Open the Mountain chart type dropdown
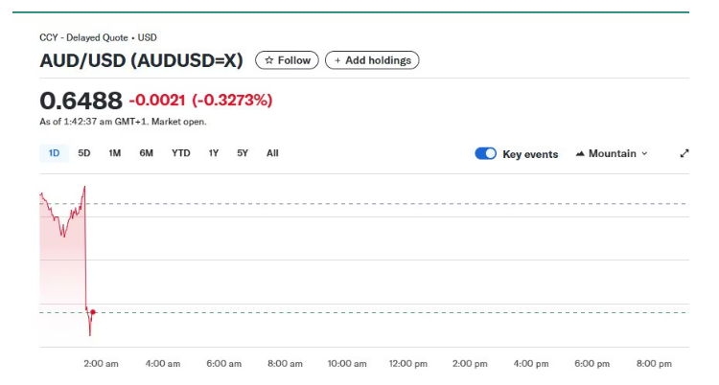 coord(612,153)
